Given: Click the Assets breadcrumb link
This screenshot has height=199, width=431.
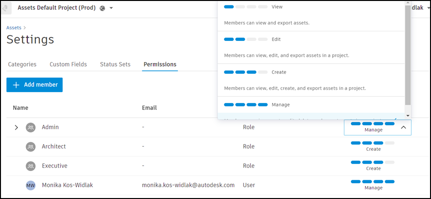Looking at the screenshot, I should click(x=13, y=27).
